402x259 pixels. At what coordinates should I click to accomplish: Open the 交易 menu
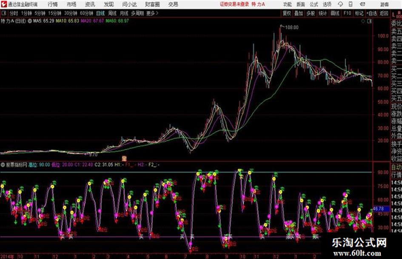coord(173,4)
